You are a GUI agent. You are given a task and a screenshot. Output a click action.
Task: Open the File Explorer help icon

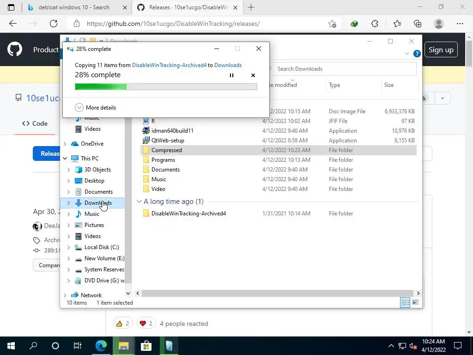pyautogui.click(x=417, y=54)
